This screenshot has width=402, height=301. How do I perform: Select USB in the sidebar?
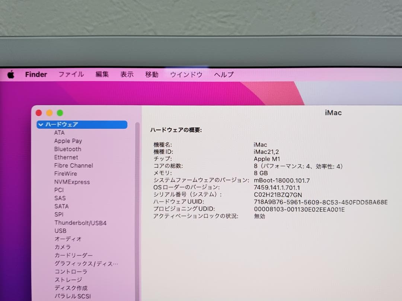pyautogui.click(x=60, y=231)
